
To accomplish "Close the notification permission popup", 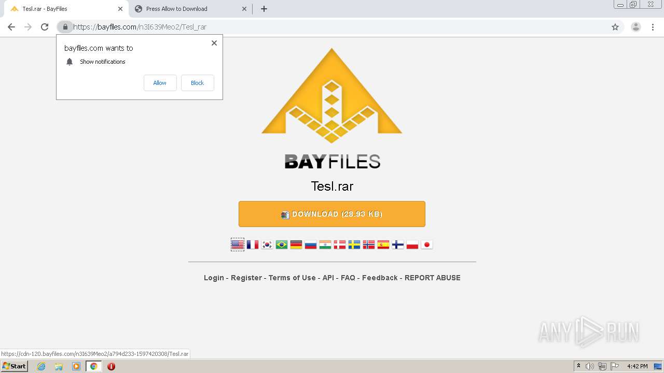I will (214, 43).
